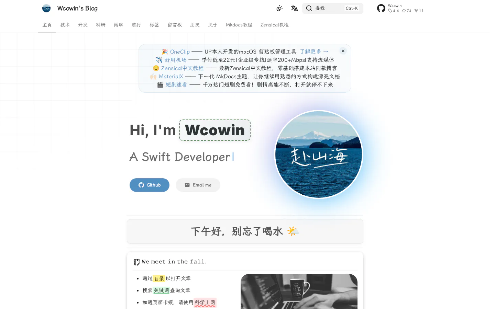This screenshot has width=495, height=309.
Task: Click the MaterialX link
Action: coord(171,76)
